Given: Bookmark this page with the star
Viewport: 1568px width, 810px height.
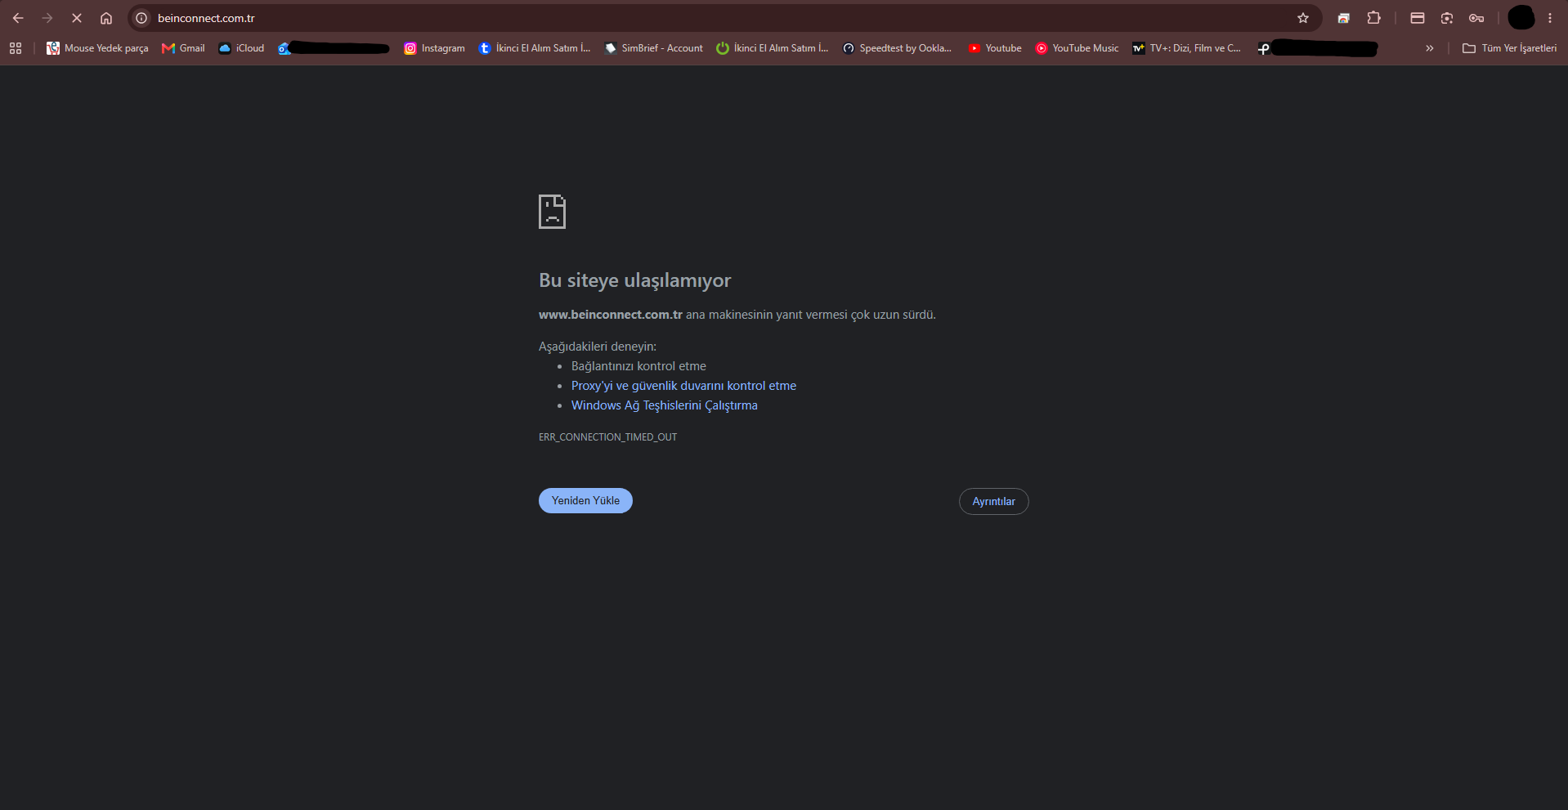Looking at the screenshot, I should point(1303,18).
